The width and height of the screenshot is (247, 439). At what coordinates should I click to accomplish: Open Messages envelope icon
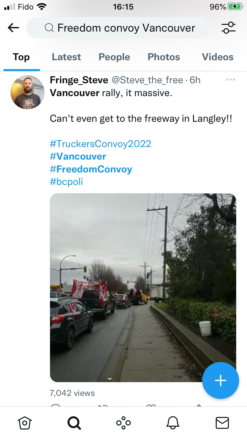pos(222,423)
